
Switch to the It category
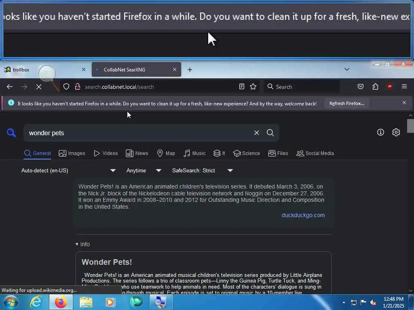point(219,153)
